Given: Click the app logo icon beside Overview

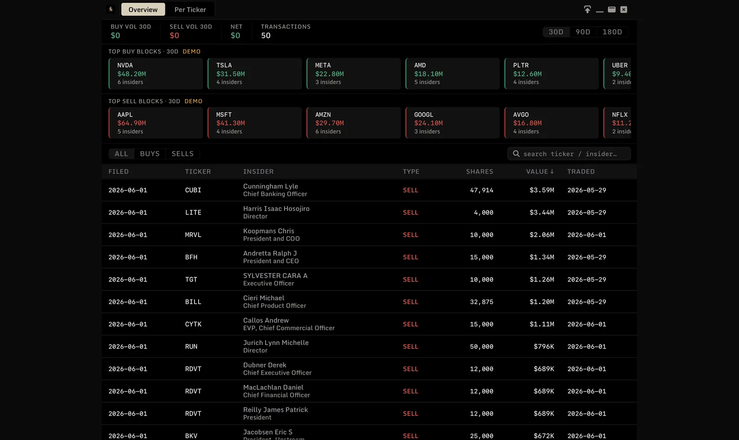Looking at the screenshot, I should (x=111, y=9).
